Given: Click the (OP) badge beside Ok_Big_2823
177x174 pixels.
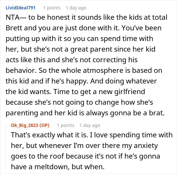Looking at the screenshot, I should tap(45, 125).
